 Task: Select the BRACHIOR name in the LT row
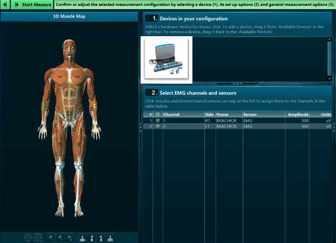point(227,126)
